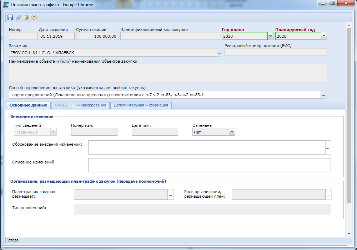
Task: Switch to the Дополнительная информация tab
Action: [x=141, y=105]
